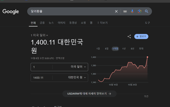Click the dollar amount input field
This screenshot has height=107, width=170.
(42, 67)
